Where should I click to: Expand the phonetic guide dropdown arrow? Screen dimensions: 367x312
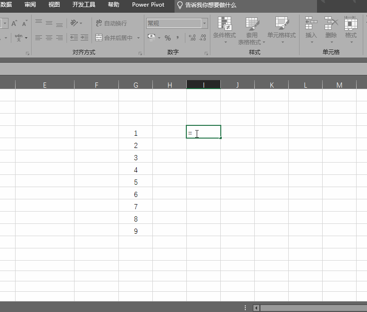click(26, 38)
